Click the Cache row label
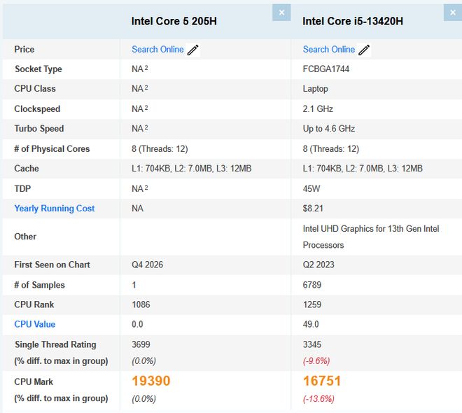Viewport: 462px width, 413px height. click(27, 169)
